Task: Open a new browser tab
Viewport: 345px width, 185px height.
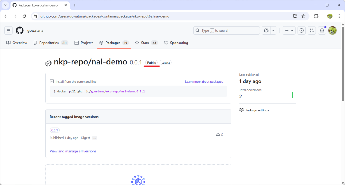Action: tap(75, 5)
